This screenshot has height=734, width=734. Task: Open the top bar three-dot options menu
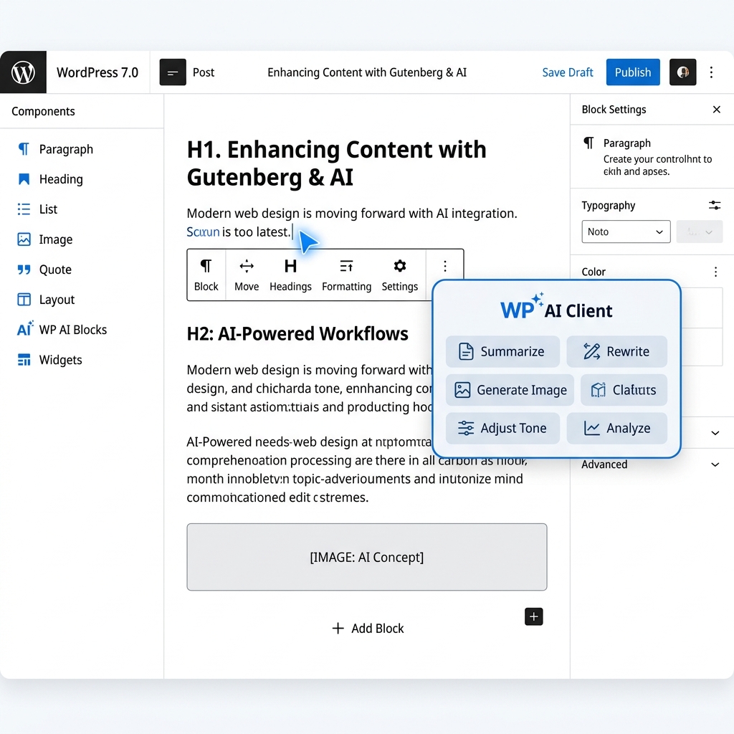coord(711,72)
